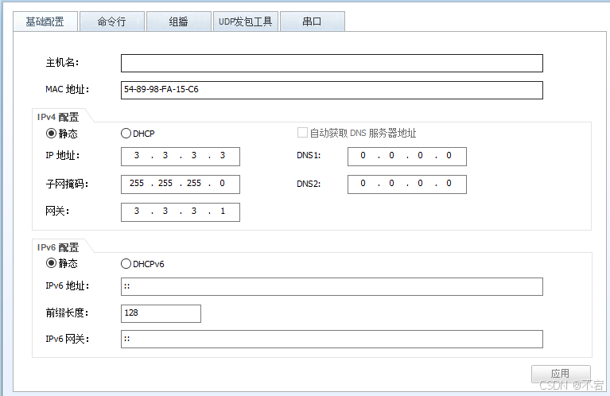Click the MAC 地址 input field
The width and height of the screenshot is (610, 396).
click(332, 90)
